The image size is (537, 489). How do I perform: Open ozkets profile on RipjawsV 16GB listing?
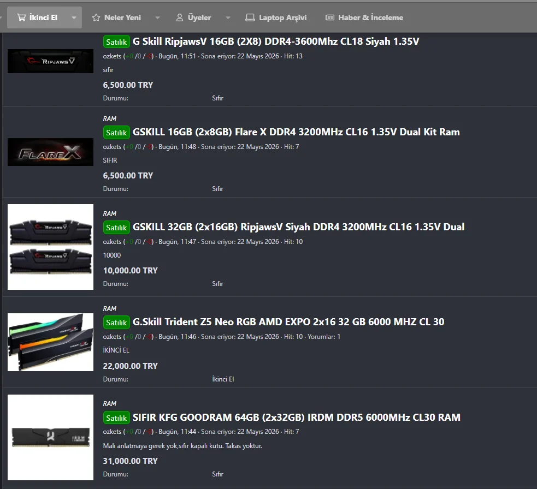[112, 56]
